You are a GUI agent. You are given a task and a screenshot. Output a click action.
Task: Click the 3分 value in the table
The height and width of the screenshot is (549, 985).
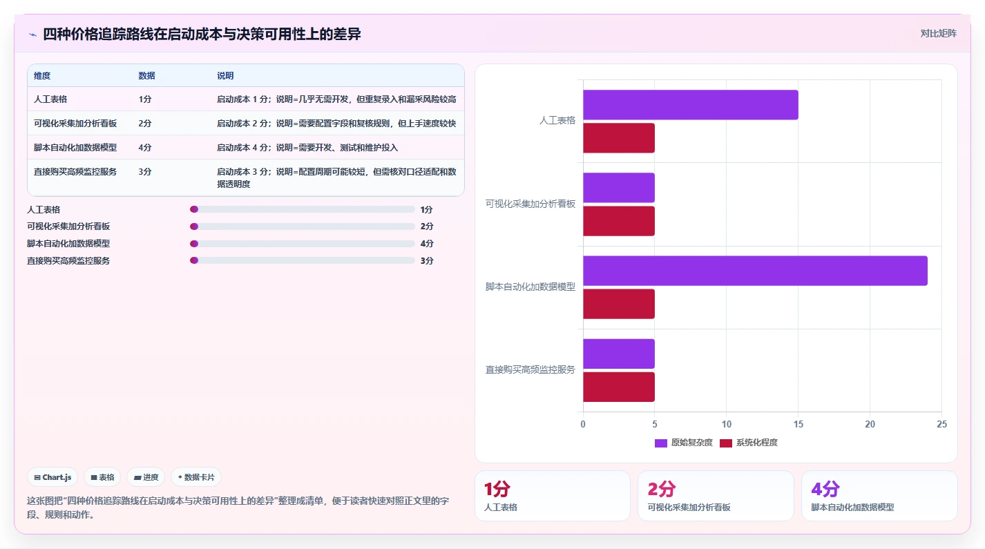(x=145, y=172)
